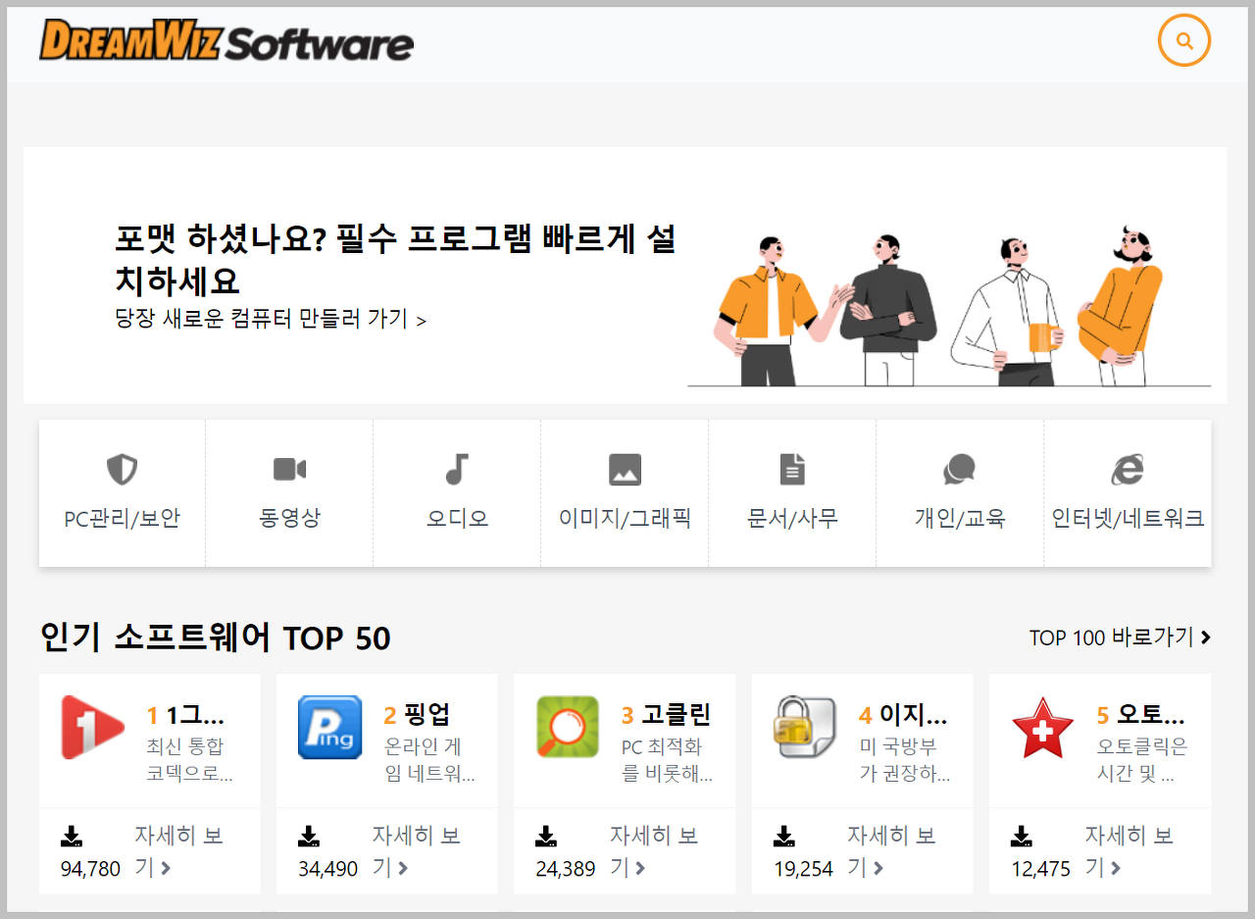The height and width of the screenshot is (919, 1255).
Task: Click description '최신 통합 코덱으로...'
Action: coord(190,761)
